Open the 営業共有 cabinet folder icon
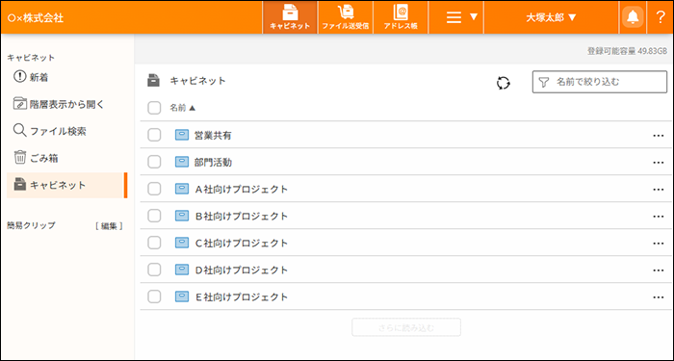 182,136
